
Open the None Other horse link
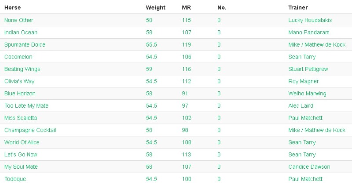18,20
